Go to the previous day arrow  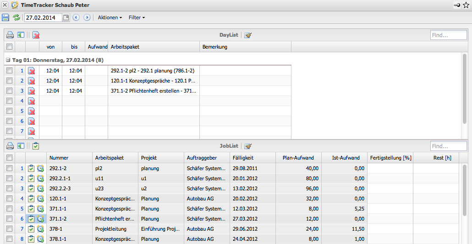[x=76, y=17]
